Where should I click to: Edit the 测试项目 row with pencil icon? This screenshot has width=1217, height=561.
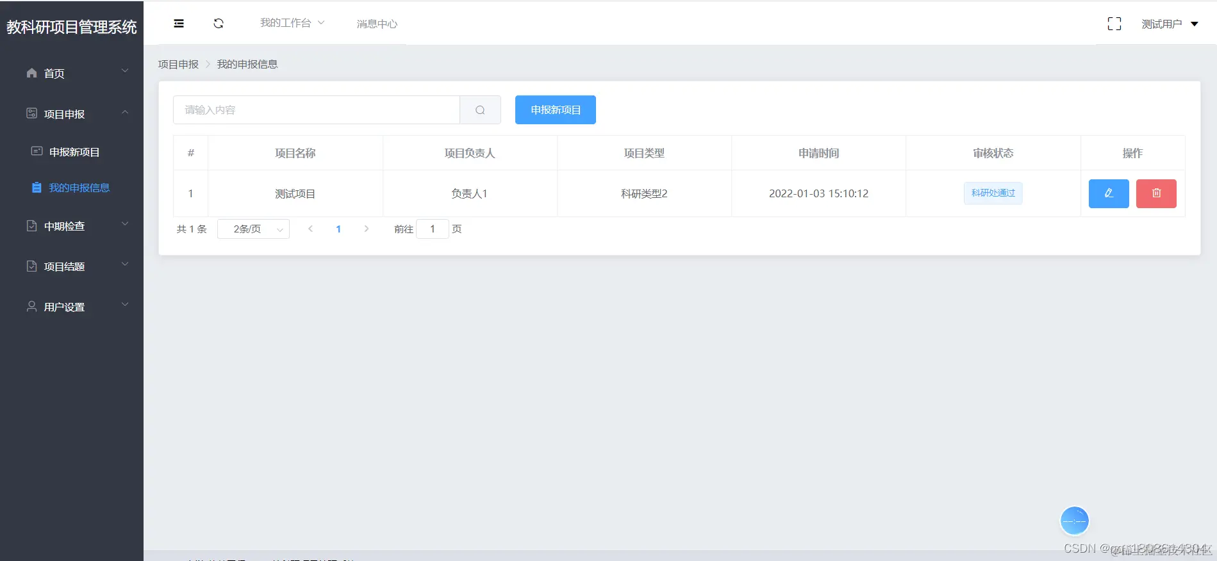point(1109,193)
